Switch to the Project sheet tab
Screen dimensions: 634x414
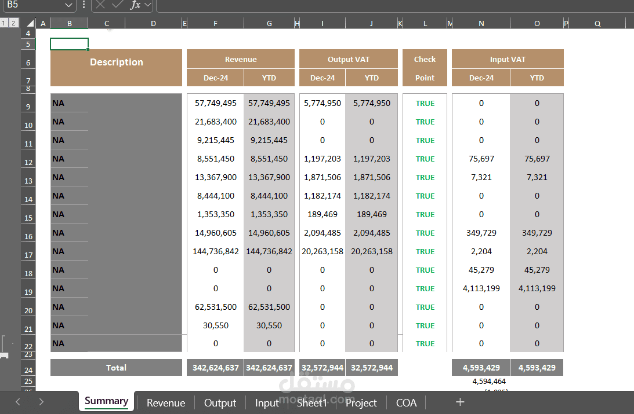pyautogui.click(x=361, y=402)
